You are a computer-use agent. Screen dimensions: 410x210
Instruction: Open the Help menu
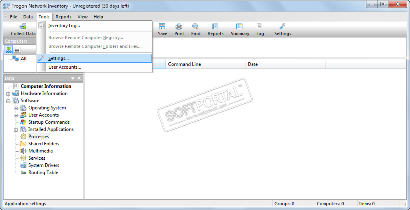click(x=98, y=17)
